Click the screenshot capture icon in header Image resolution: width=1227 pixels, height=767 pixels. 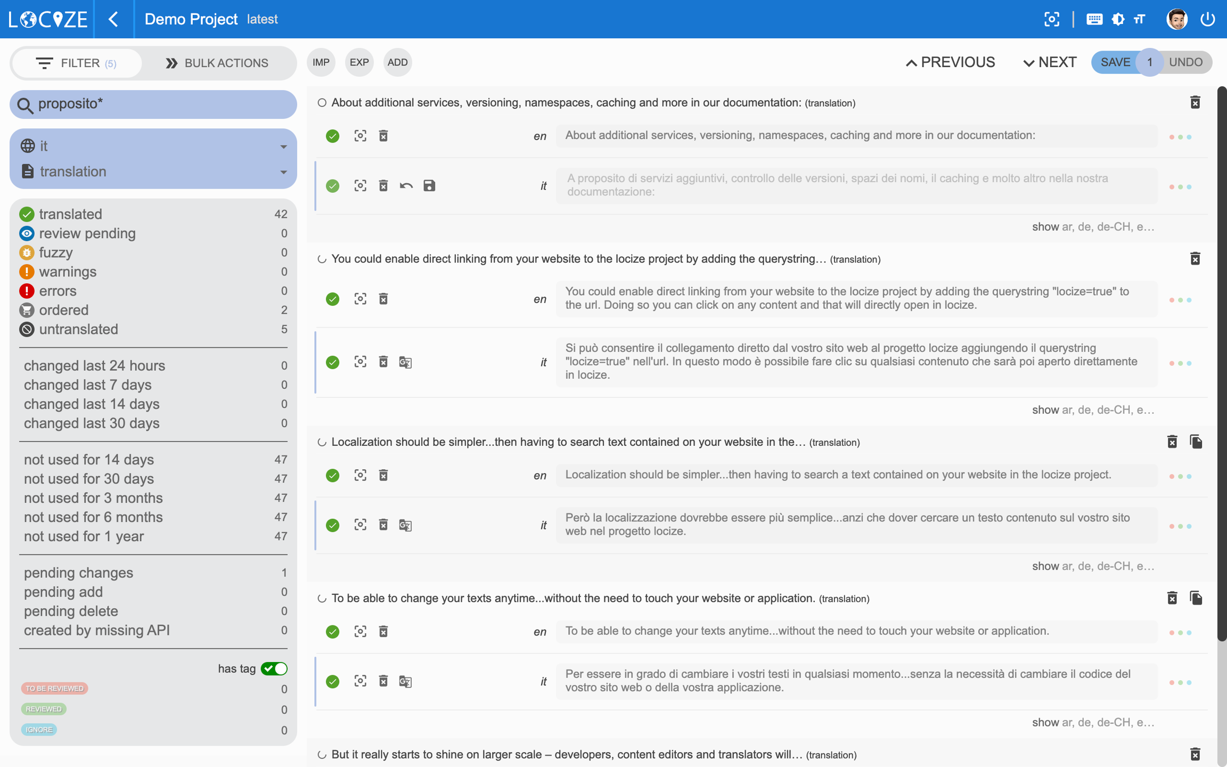pyautogui.click(x=1052, y=19)
